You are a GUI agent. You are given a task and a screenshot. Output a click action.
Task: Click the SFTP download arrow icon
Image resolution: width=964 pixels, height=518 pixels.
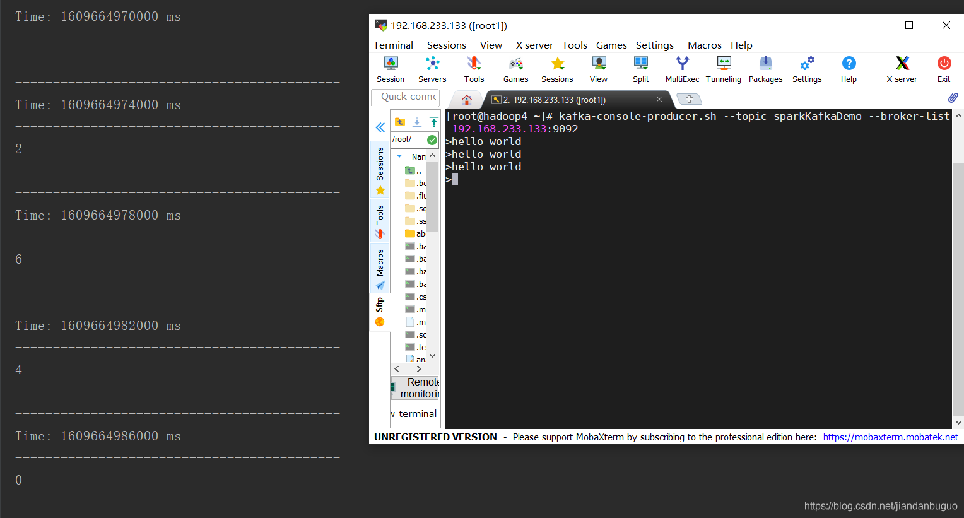pyautogui.click(x=417, y=122)
